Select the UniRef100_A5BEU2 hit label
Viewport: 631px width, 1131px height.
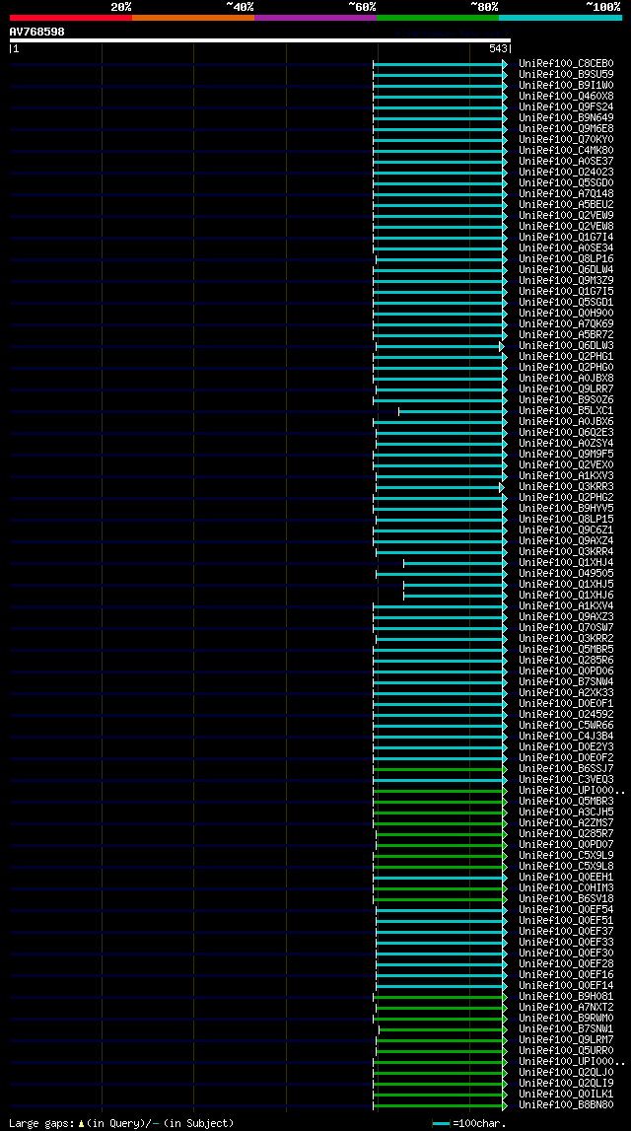coord(566,204)
